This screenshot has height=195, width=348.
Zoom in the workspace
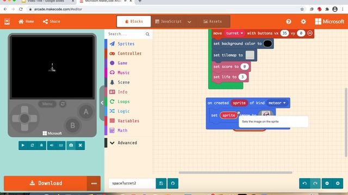pyautogui.click(x=338, y=183)
